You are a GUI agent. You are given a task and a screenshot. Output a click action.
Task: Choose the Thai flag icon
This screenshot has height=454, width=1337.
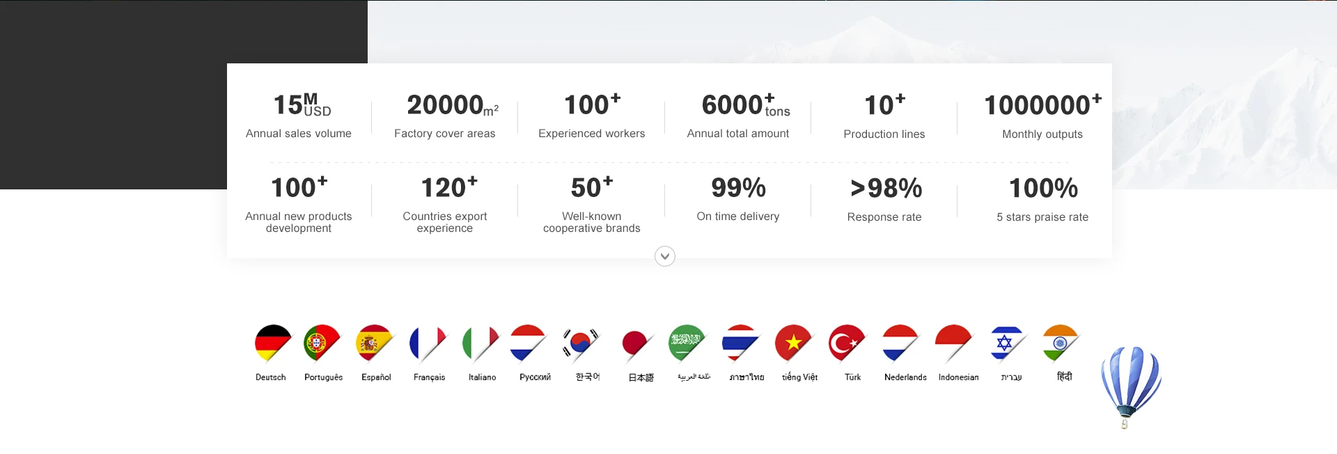tap(741, 343)
